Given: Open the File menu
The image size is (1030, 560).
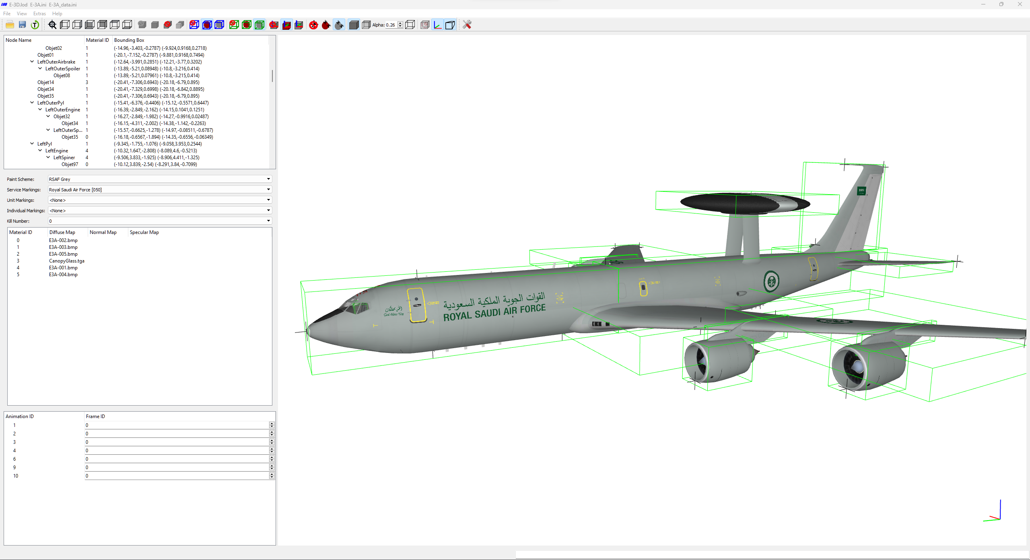Looking at the screenshot, I should [x=7, y=14].
